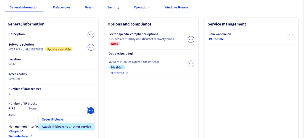Select Attach IP blocks to another service

pyautogui.click(x=66, y=127)
